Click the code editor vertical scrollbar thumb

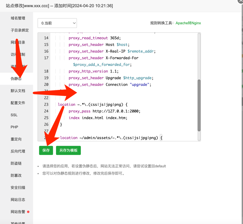[x=199, y=105]
